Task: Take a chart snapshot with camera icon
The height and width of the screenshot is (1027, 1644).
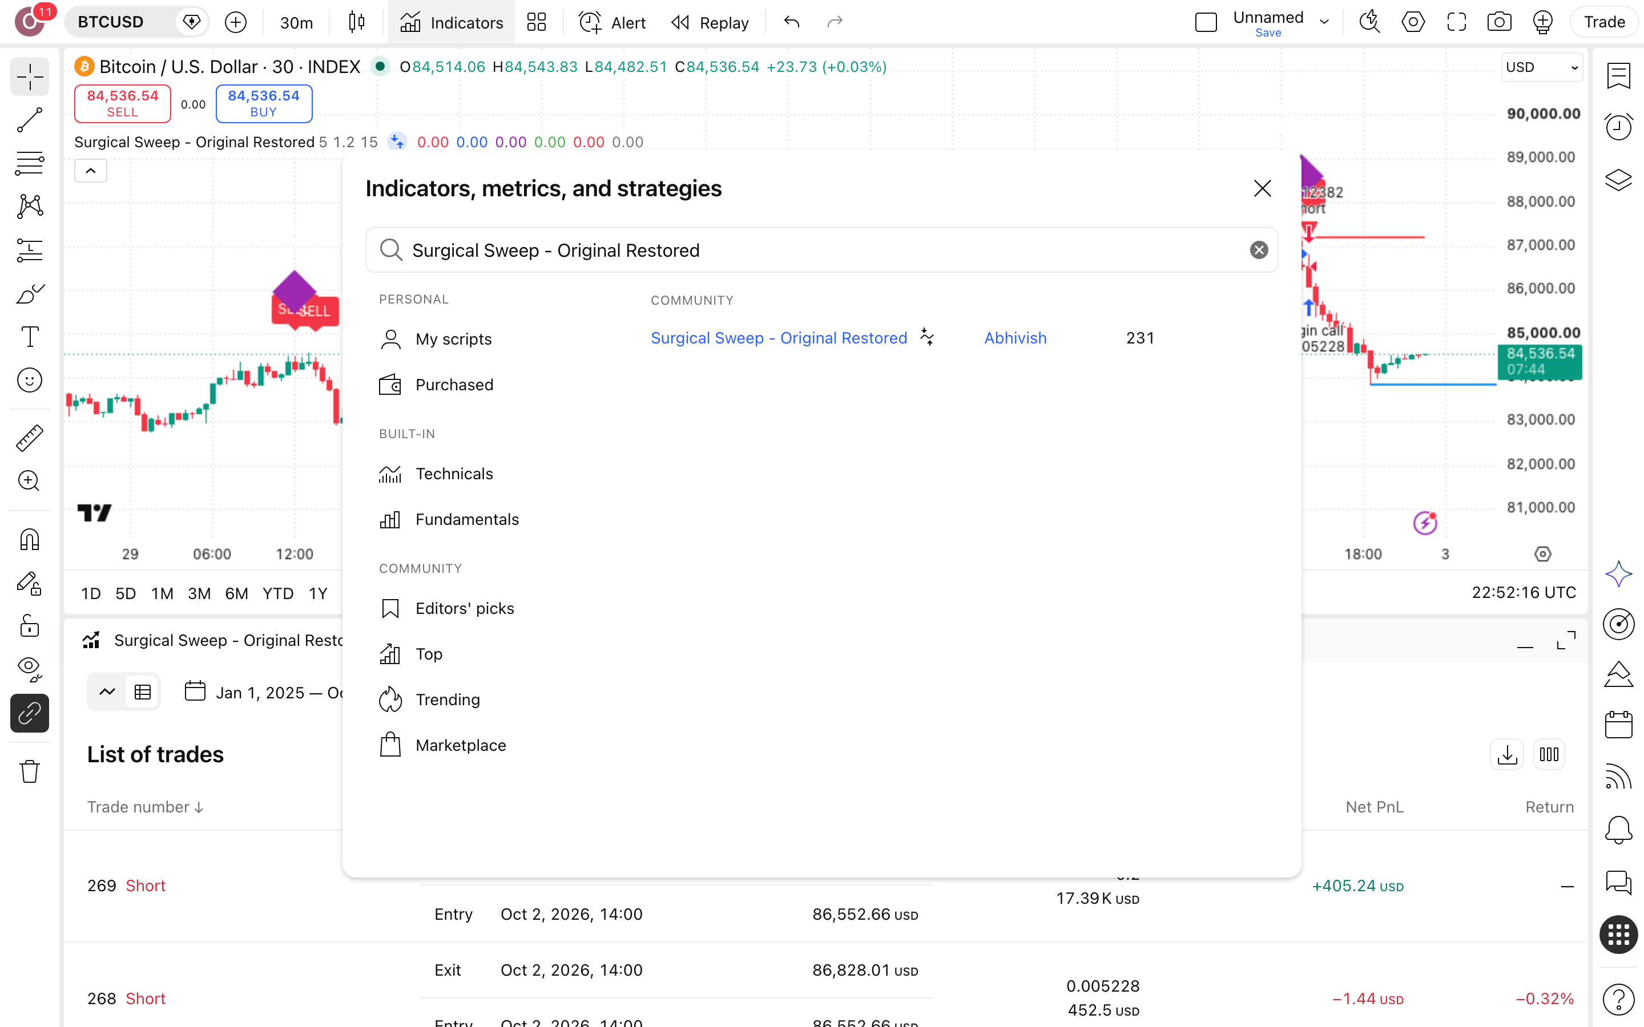Action: 1500,22
